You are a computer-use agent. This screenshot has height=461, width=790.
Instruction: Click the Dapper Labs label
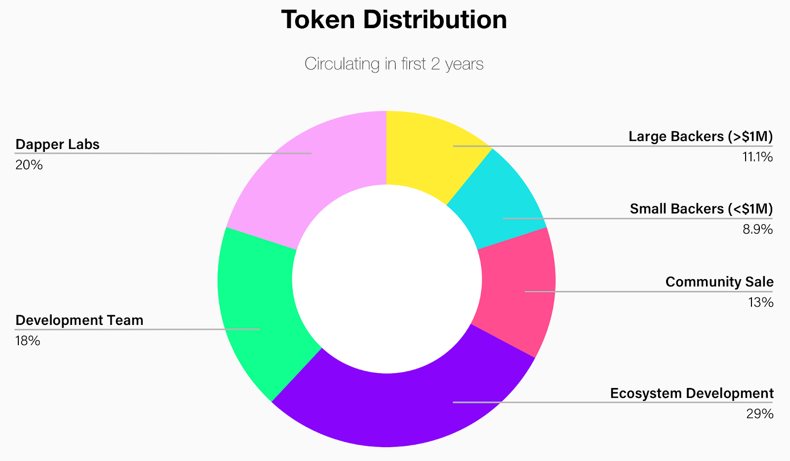pos(57,144)
